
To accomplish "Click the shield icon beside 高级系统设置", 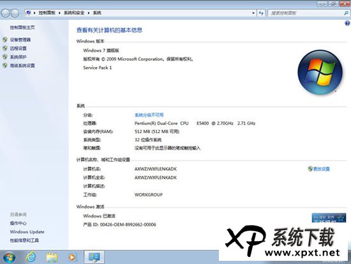I will [x=5, y=65].
